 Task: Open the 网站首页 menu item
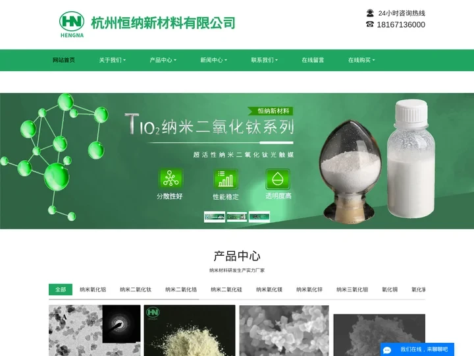click(63, 60)
